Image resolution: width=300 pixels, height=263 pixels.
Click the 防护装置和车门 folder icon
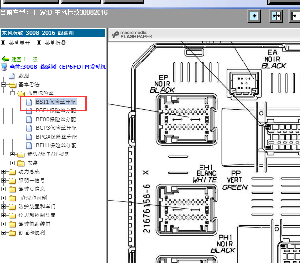[x=13, y=207]
